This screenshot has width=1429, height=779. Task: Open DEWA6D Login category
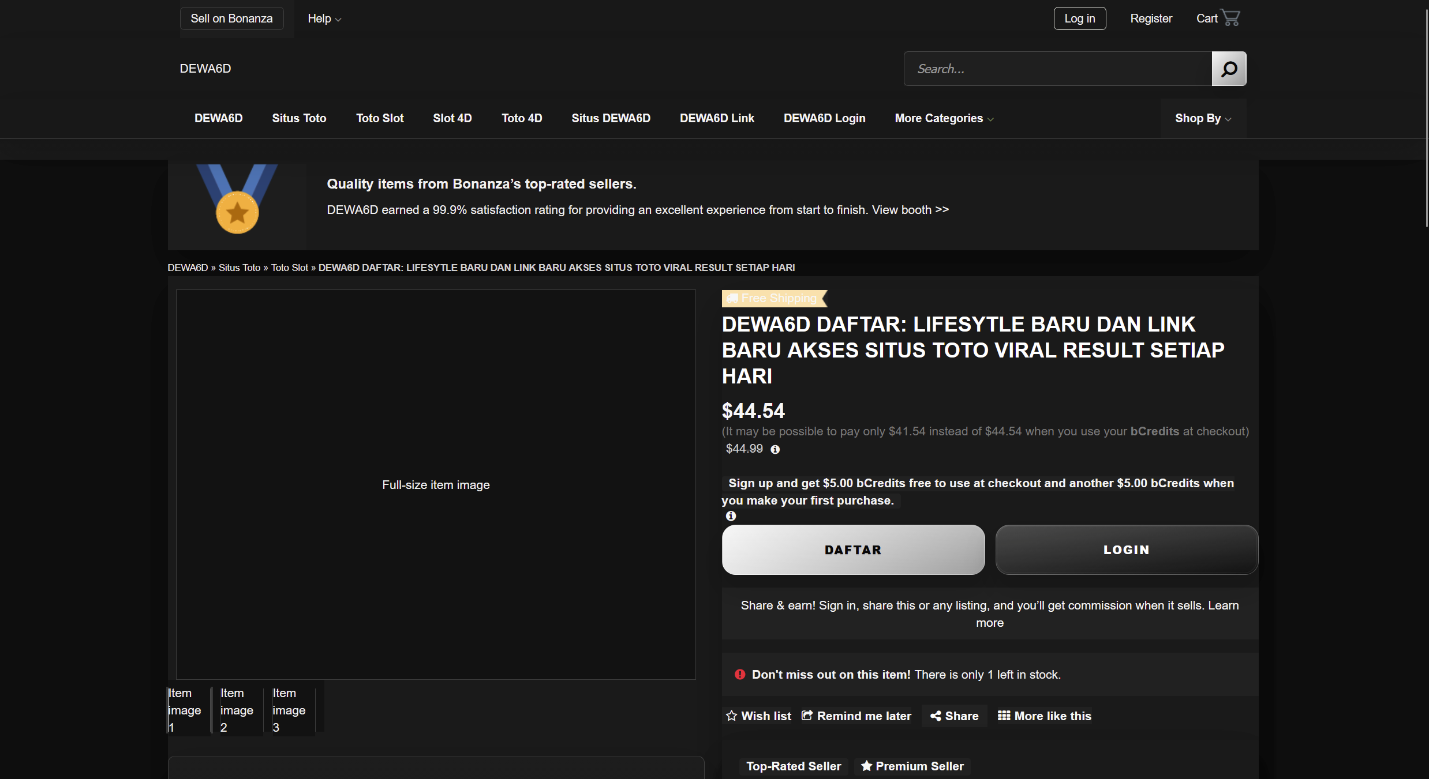point(824,118)
